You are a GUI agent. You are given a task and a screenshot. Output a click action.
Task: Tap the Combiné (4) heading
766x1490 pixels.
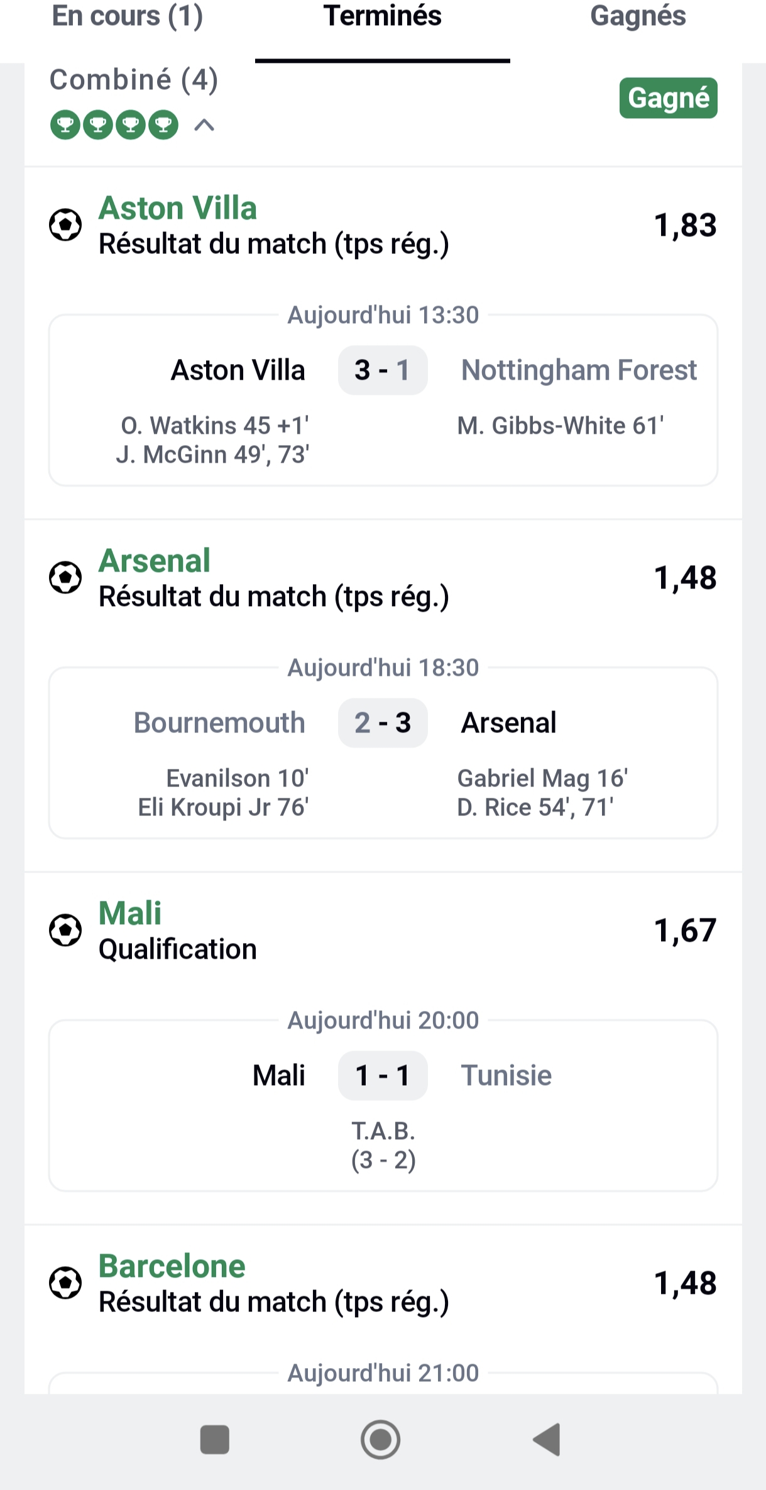tap(134, 80)
